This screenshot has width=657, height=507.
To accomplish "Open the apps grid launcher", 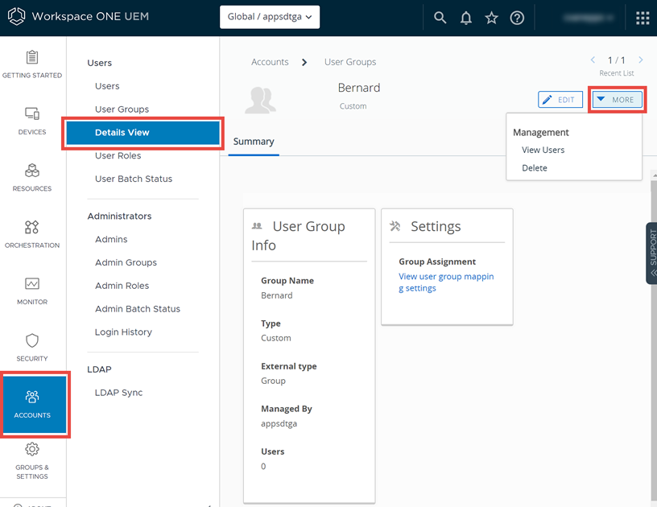I will coord(643,18).
